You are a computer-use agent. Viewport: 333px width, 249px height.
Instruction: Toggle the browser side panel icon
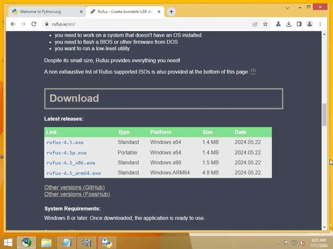[299, 24]
